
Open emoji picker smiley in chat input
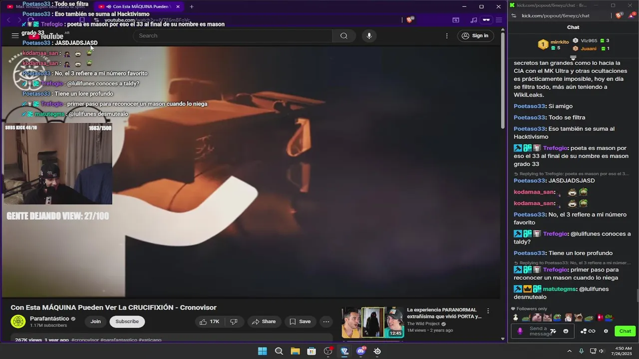[x=566, y=331]
